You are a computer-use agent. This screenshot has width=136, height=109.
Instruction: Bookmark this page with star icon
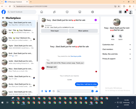tap(119, 6)
